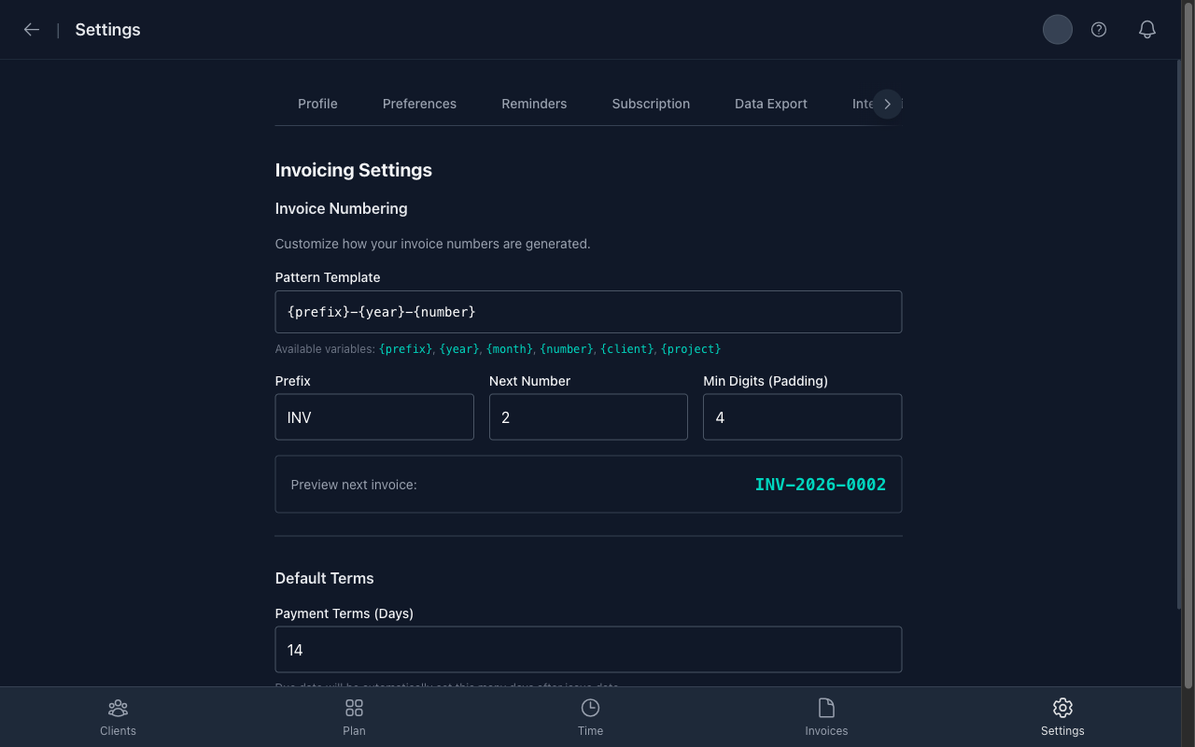Insert the {project} variable
Image resolution: width=1195 pixels, height=747 pixels.
coord(691,348)
